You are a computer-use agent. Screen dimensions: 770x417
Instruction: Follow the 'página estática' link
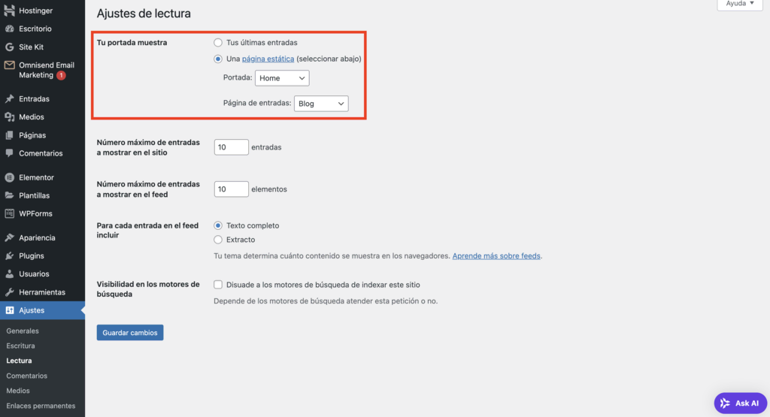(x=268, y=59)
